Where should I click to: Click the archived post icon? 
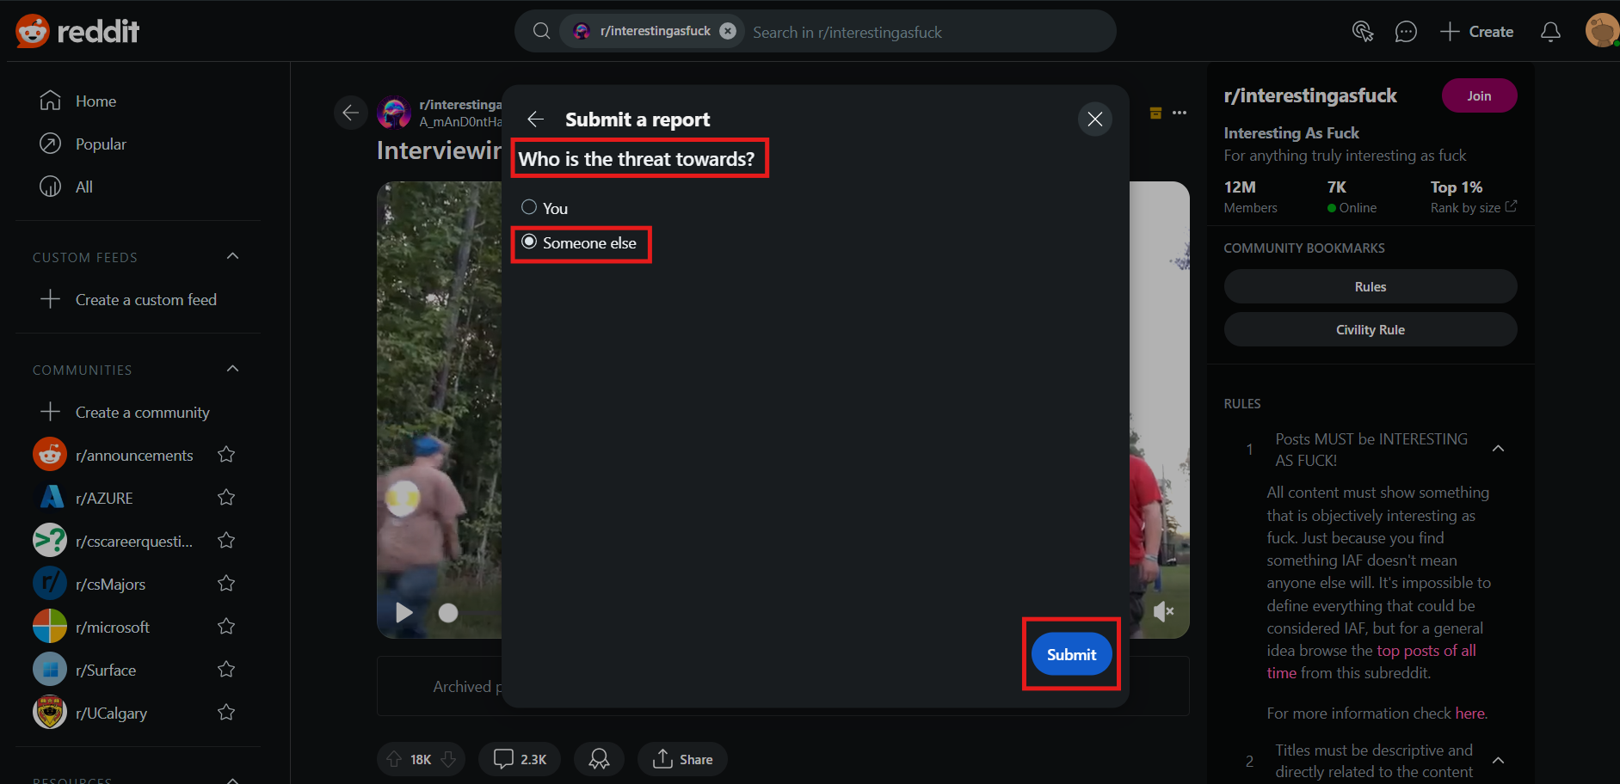click(x=1156, y=113)
